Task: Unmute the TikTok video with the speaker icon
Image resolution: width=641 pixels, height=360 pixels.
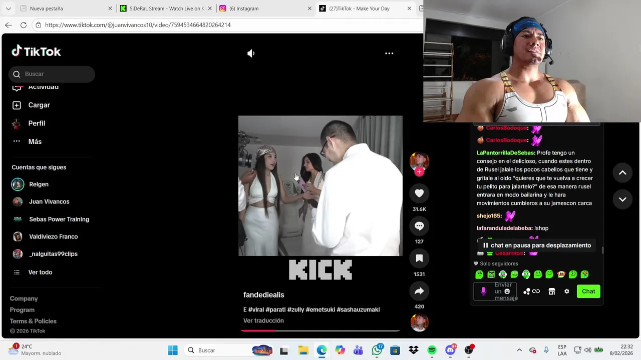Action: tap(251, 53)
